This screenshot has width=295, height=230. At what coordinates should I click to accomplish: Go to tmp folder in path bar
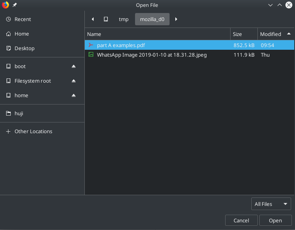tap(124, 19)
